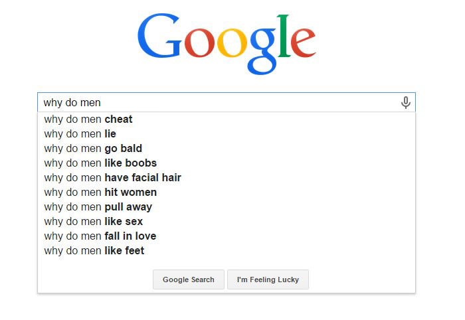
Task: Click the yellow letter o in Google logo
Action: tap(232, 42)
